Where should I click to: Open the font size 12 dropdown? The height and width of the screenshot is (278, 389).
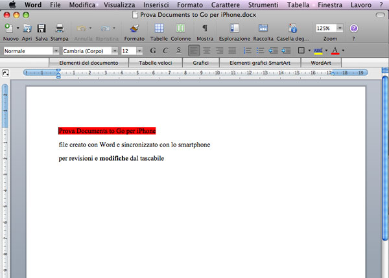139,51
